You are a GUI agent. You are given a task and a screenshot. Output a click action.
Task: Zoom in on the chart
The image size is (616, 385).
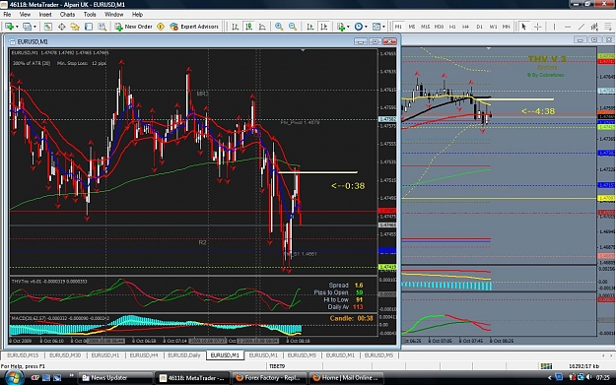click(x=279, y=27)
